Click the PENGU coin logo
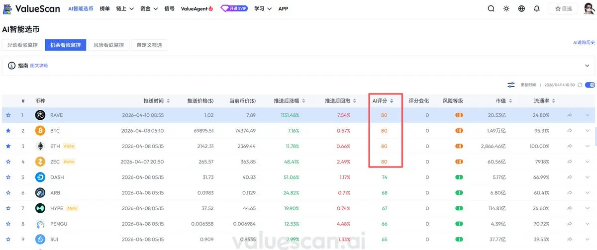The width and height of the screenshot is (597, 250). tap(40, 224)
